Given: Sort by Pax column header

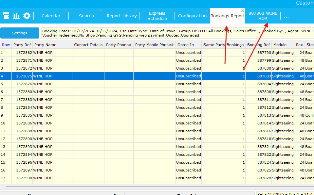Looking at the screenshot, I should [299, 45].
